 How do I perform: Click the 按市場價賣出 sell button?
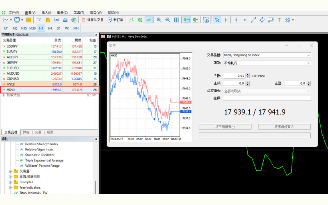(x=225, y=127)
